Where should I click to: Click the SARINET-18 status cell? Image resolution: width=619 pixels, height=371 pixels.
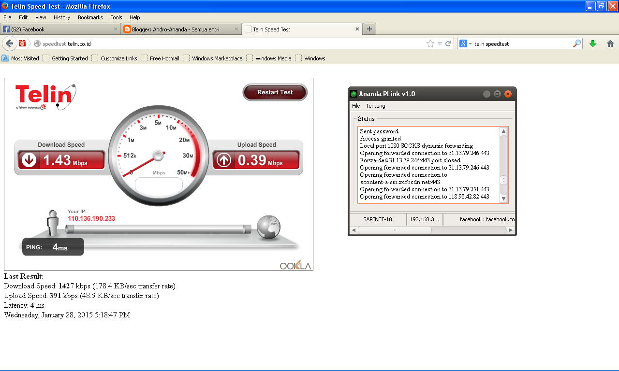(378, 219)
